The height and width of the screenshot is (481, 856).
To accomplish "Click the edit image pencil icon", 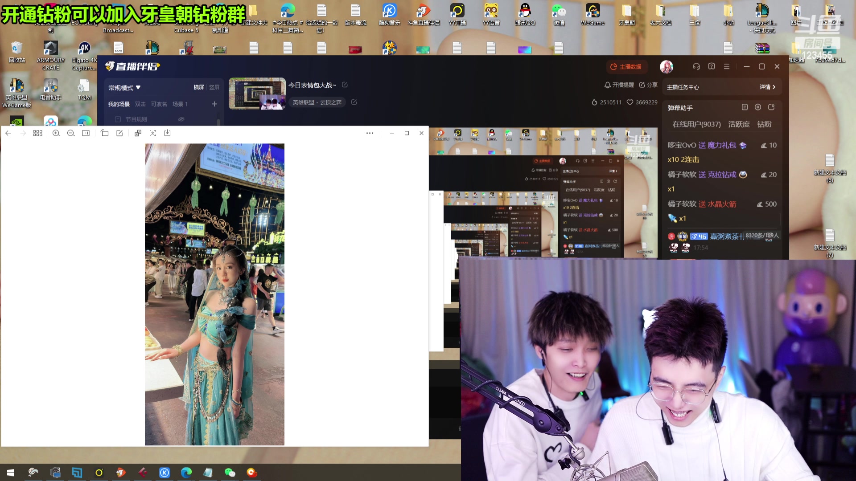I will pos(119,133).
